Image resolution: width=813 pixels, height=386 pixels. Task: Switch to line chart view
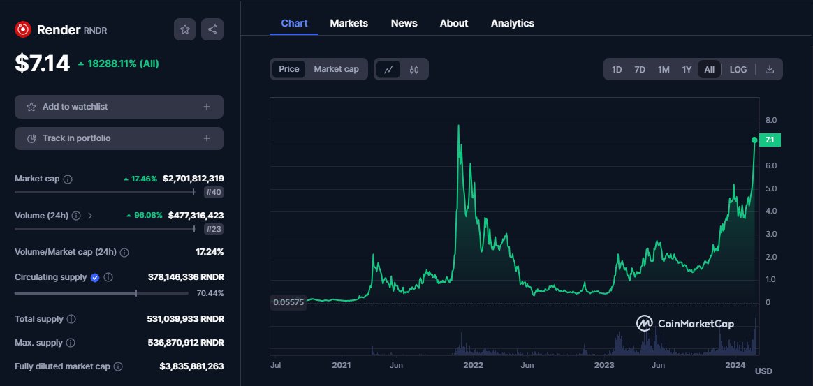click(x=388, y=69)
